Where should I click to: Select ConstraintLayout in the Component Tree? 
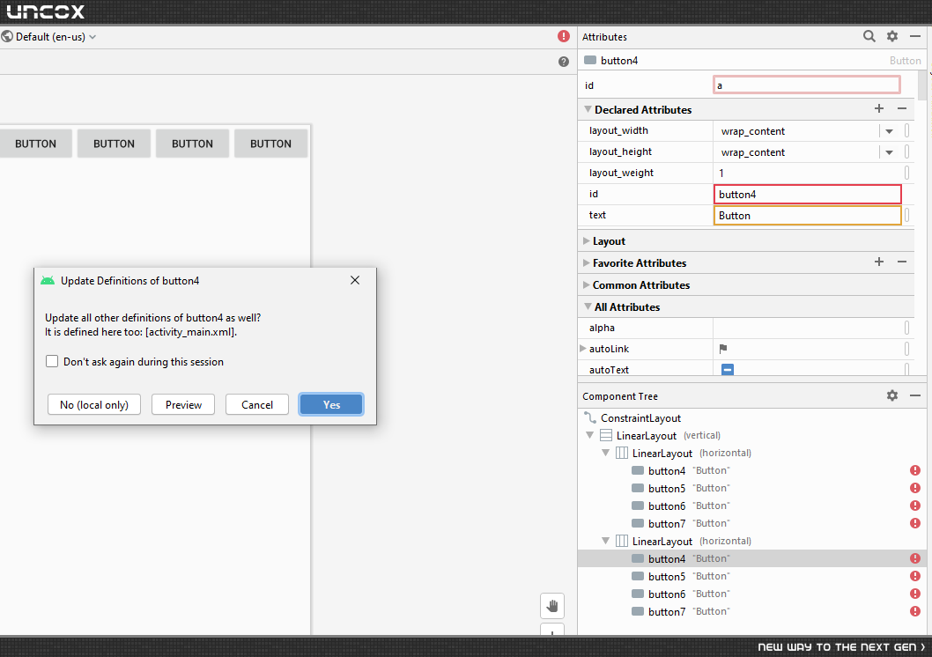(640, 418)
